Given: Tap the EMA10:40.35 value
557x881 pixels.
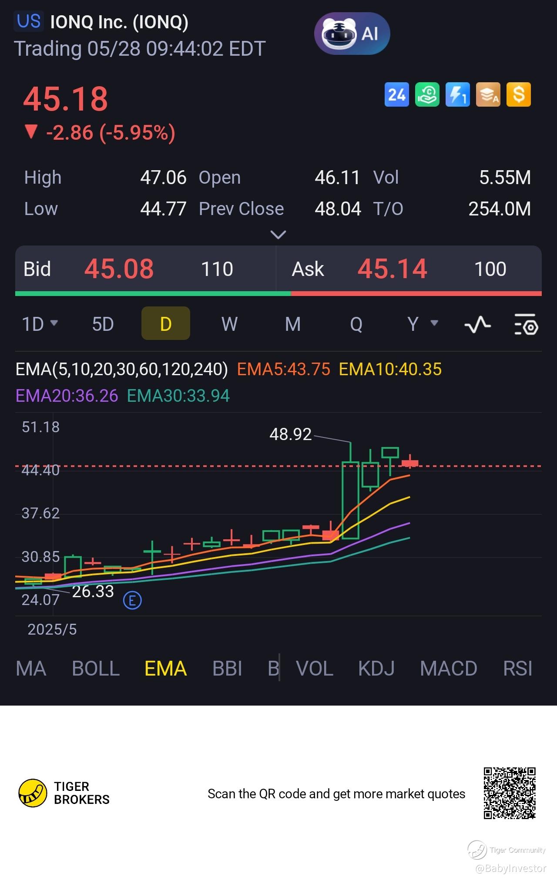Looking at the screenshot, I should pos(390,369).
